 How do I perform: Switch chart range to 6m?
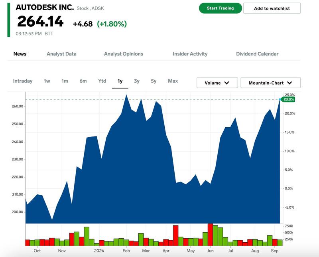[x=83, y=81]
